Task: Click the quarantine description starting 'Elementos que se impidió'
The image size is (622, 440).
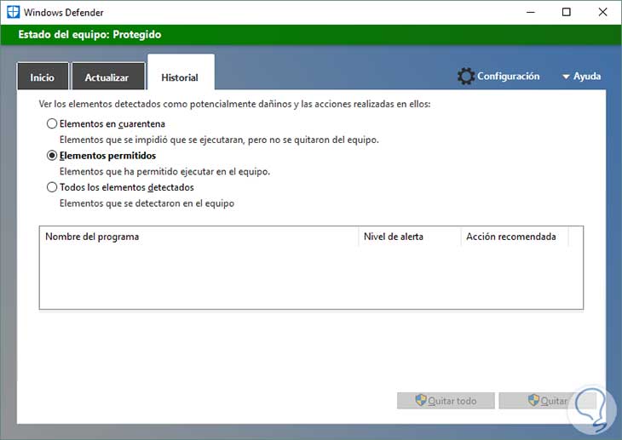Action: pos(219,140)
